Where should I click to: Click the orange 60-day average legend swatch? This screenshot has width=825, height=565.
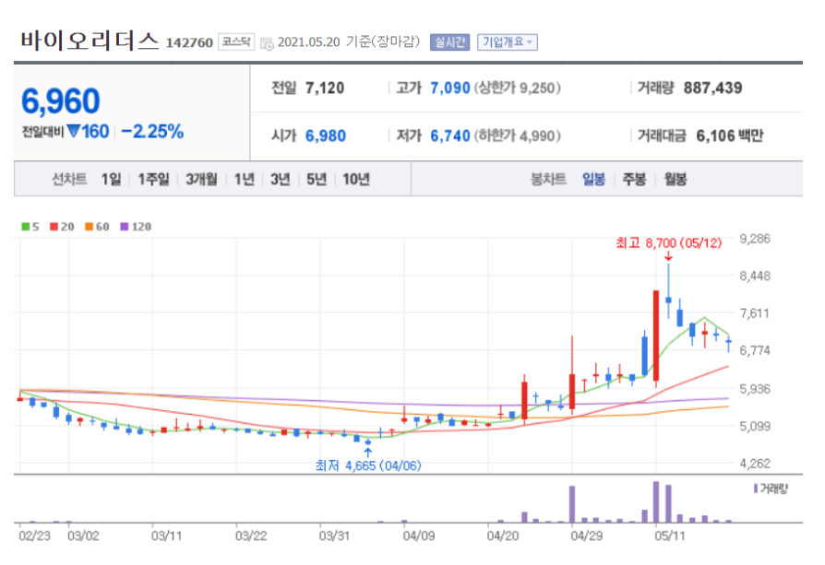(89, 227)
